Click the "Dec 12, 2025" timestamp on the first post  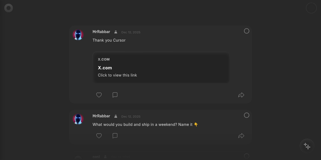[x=131, y=32]
